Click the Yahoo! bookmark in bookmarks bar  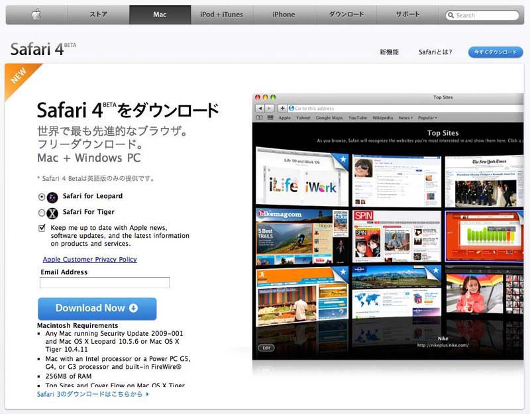pyautogui.click(x=303, y=118)
